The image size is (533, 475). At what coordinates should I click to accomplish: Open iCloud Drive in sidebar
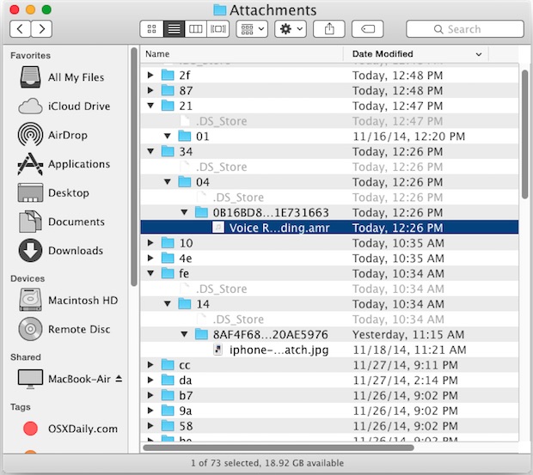(64, 107)
